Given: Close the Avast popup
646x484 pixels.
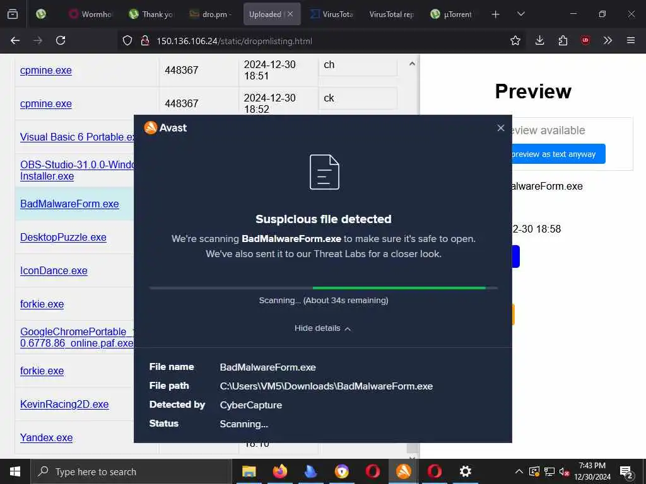Looking at the screenshot, I should point(500,128).
